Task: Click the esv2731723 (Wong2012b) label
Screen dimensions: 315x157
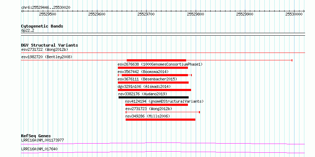Action: [x=149, y=109]
